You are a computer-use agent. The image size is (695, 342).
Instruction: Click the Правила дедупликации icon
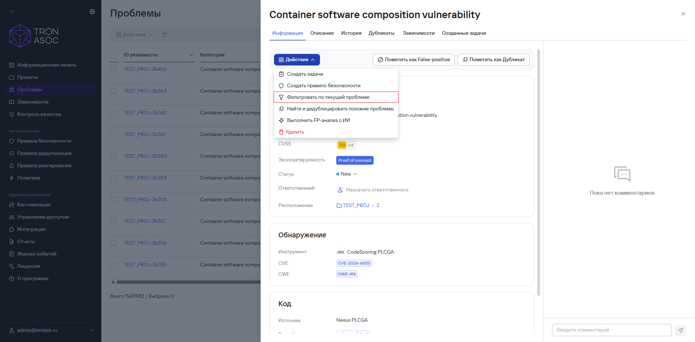point(12,153)
